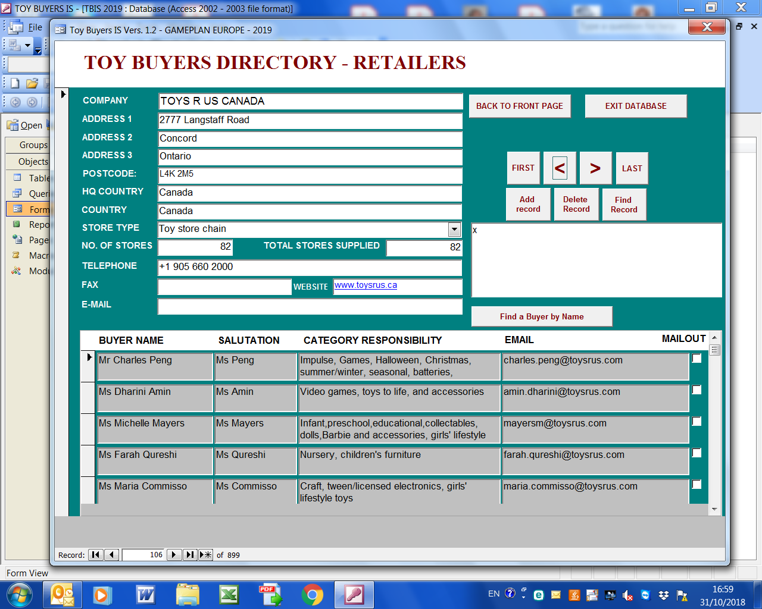The image size is (762, 609).
Task: Tick mailout checkbox for Maria Commisso
Action: pos(697,484)
